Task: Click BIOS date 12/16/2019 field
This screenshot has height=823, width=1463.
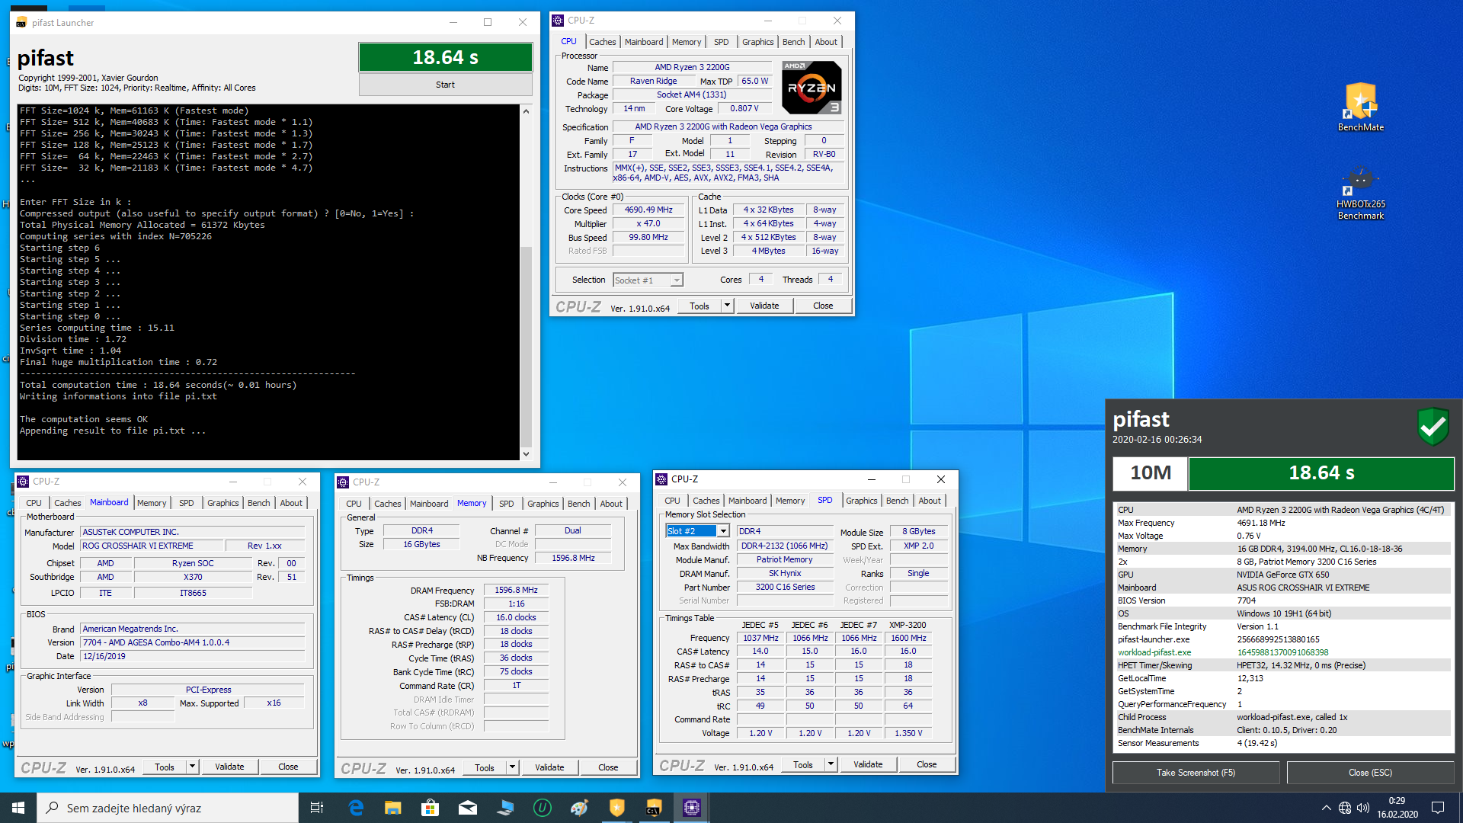Action: [193, 656]
